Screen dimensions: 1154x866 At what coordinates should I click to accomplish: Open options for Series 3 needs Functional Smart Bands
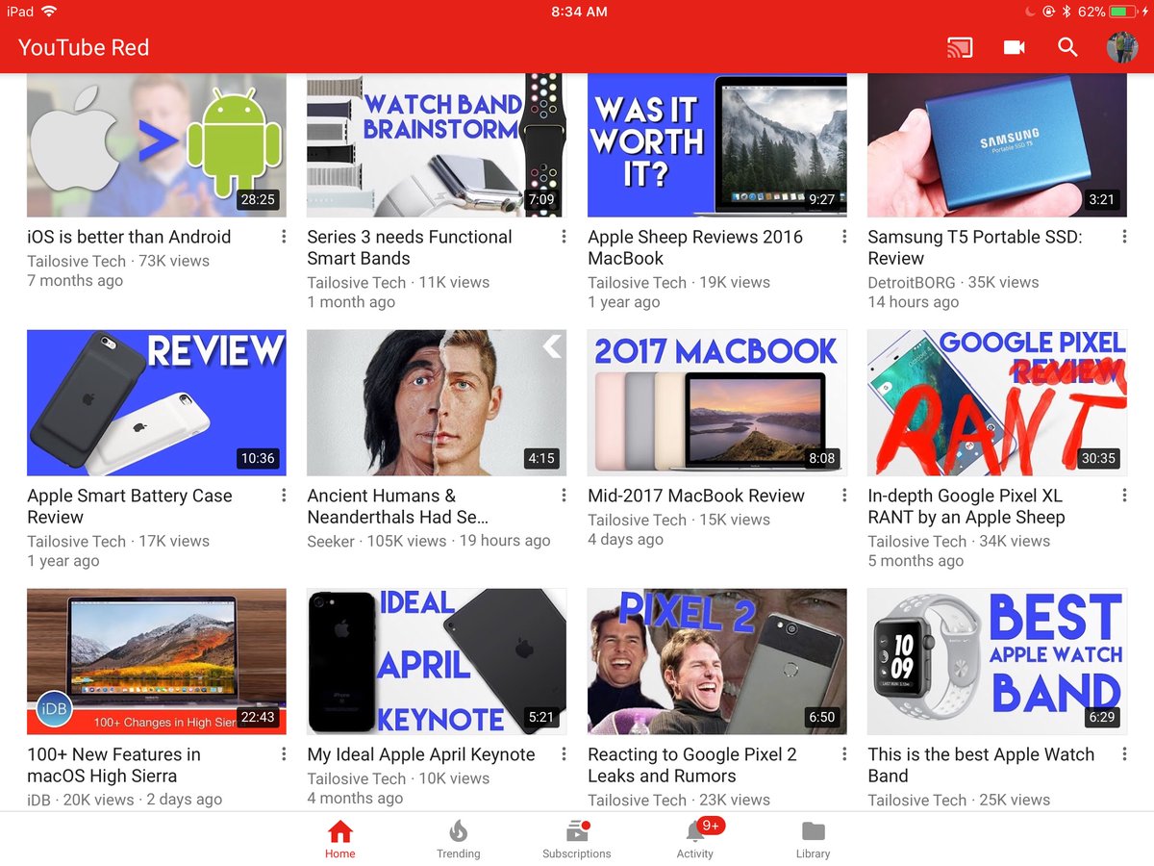pyautogui.click(x=564, y=237)
